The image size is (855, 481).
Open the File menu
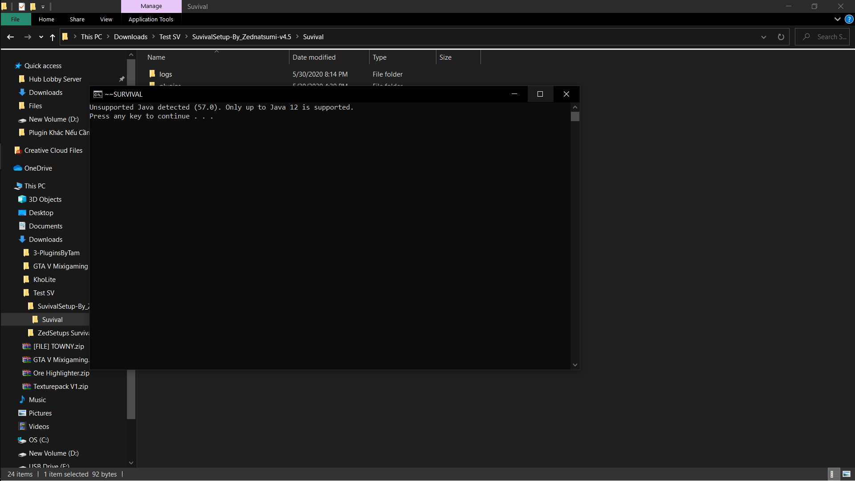(x=16, y=19)
